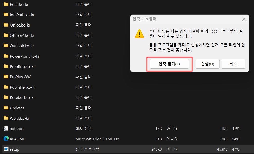Click the Word.ko-kr folder icon
The image size is (254, 154).
point(6,118)
